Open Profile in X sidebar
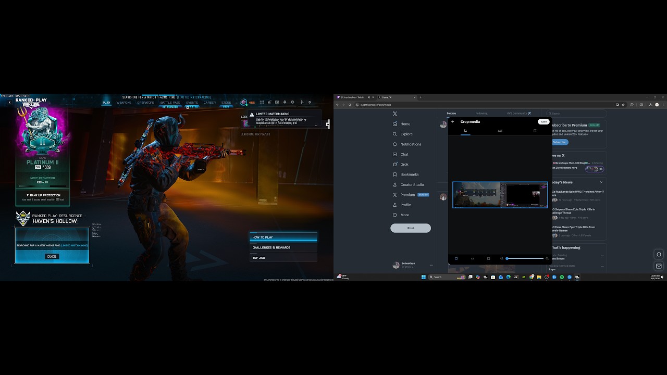Viewport: 667px width, 375px height. 401,205
